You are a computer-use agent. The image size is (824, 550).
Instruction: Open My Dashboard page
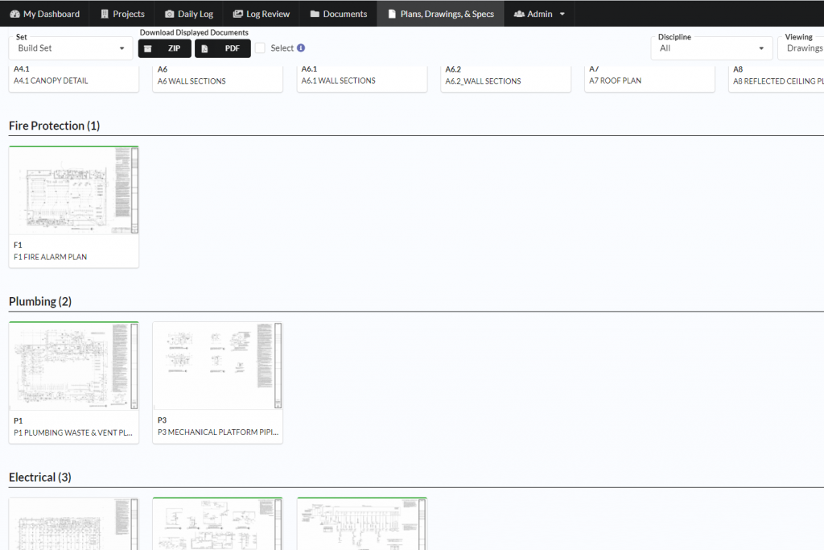pos(45,14)
